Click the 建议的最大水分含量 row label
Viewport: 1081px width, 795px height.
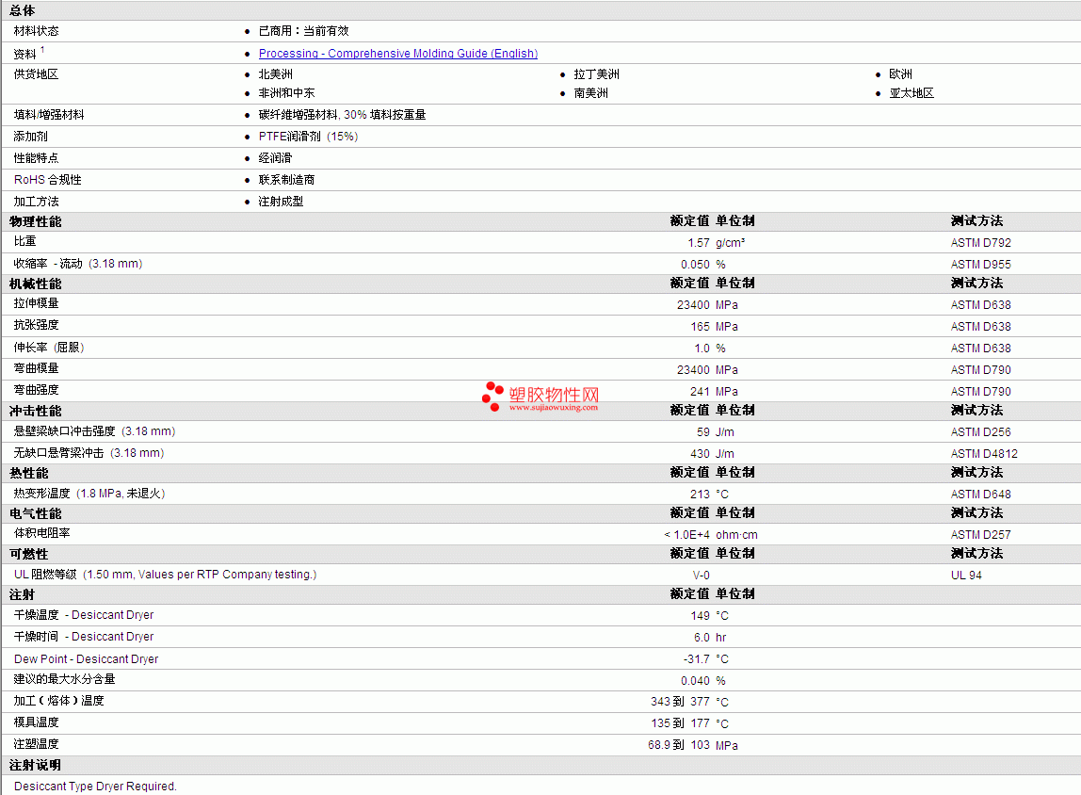(64, 679)
